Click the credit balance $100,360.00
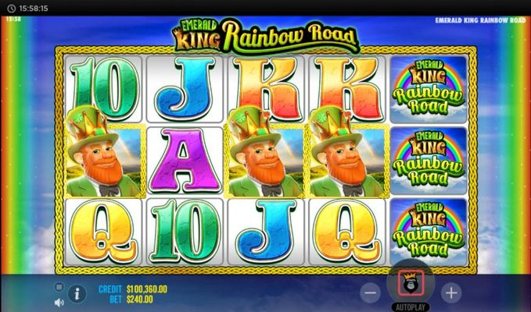The width and height of the screenshot is (531, 312). pyautogui.click(x=147, y=289)
